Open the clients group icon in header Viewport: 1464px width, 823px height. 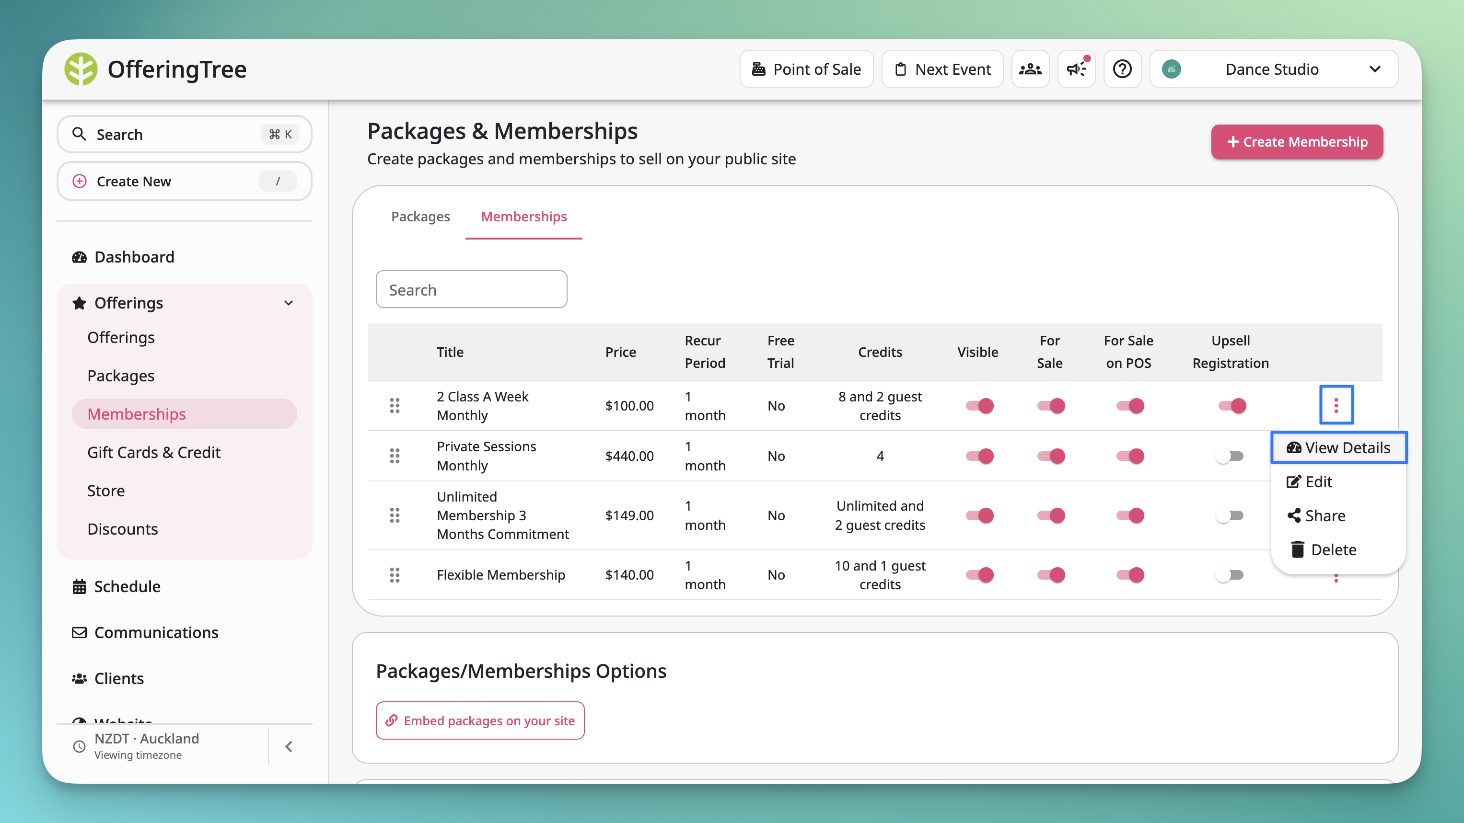pyautogui.click(x=1030, y=69)
